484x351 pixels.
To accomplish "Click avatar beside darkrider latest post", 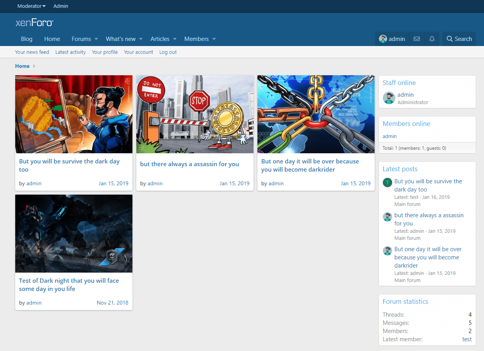I will point(387,251).
